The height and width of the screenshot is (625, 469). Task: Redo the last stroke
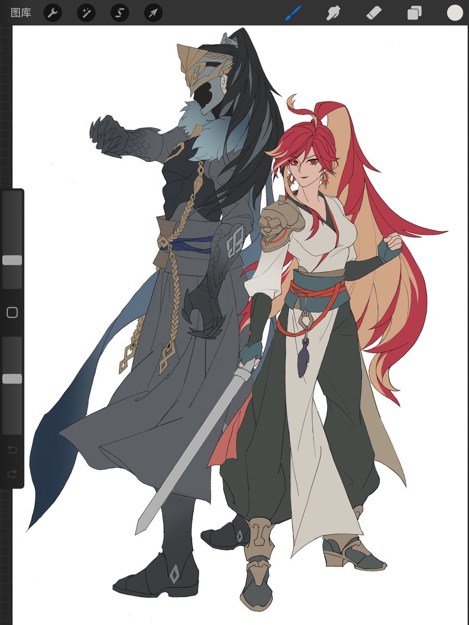pyautogui.click(x=12, y=473)
